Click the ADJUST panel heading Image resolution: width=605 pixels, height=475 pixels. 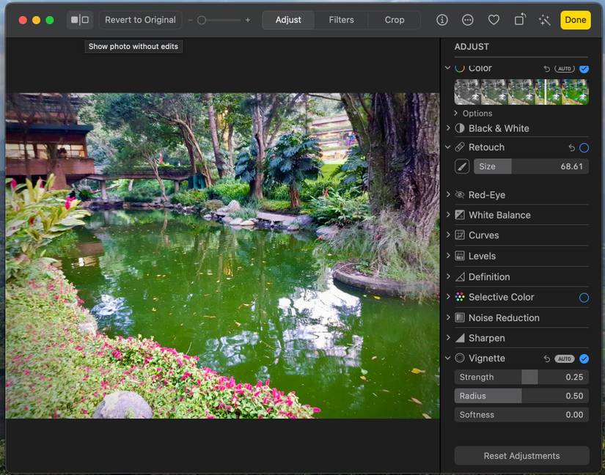click(472, 47)
